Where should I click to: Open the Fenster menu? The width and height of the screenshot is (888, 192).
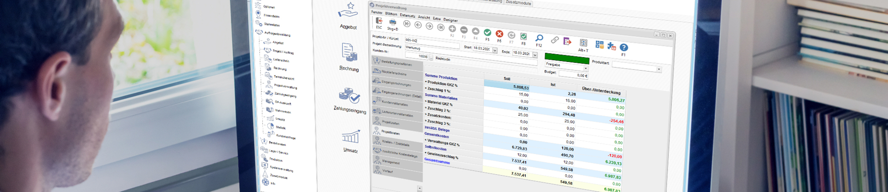point(377,12)
